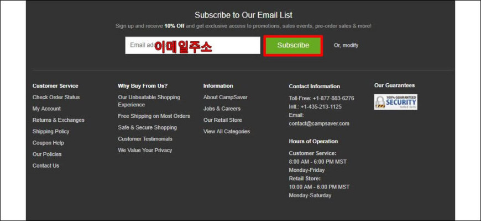Click the 'Why Buy From Us?' heading

click(x=143, y=86)
